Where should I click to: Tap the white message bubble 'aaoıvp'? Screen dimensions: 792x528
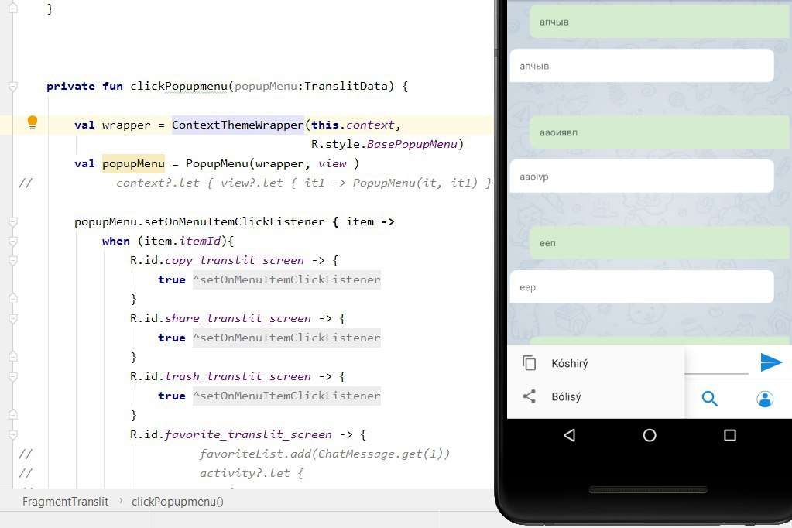tap(642, 177)
